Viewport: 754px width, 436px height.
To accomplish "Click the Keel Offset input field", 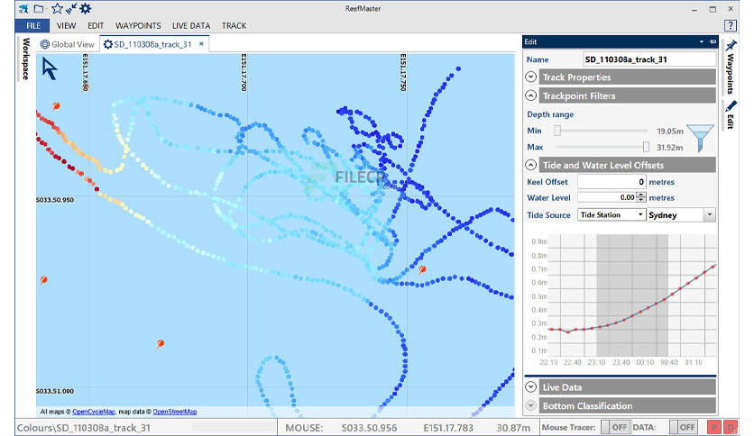I will [611, 181].
